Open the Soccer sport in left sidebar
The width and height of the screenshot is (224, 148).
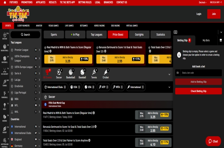(x=5, y=36)
